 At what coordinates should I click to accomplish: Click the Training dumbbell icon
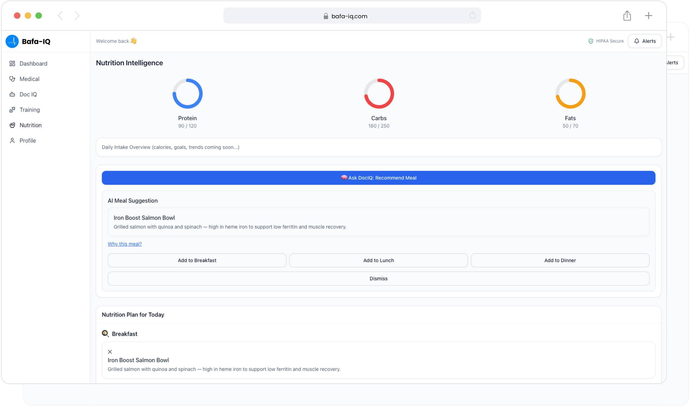pyautogui.click(x=12, y=110)
